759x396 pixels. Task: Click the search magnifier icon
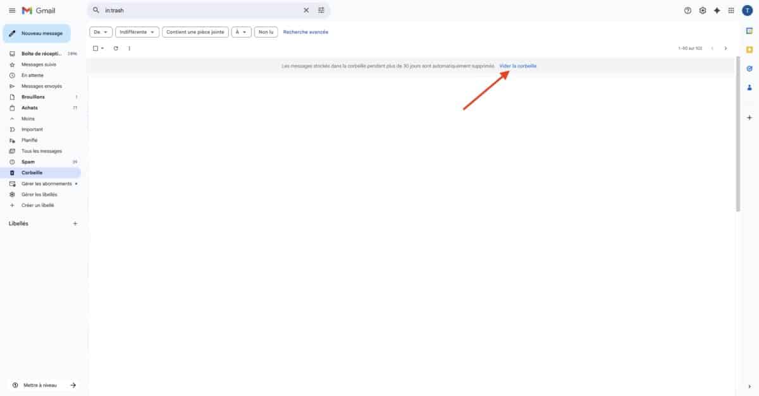point(96,10)
